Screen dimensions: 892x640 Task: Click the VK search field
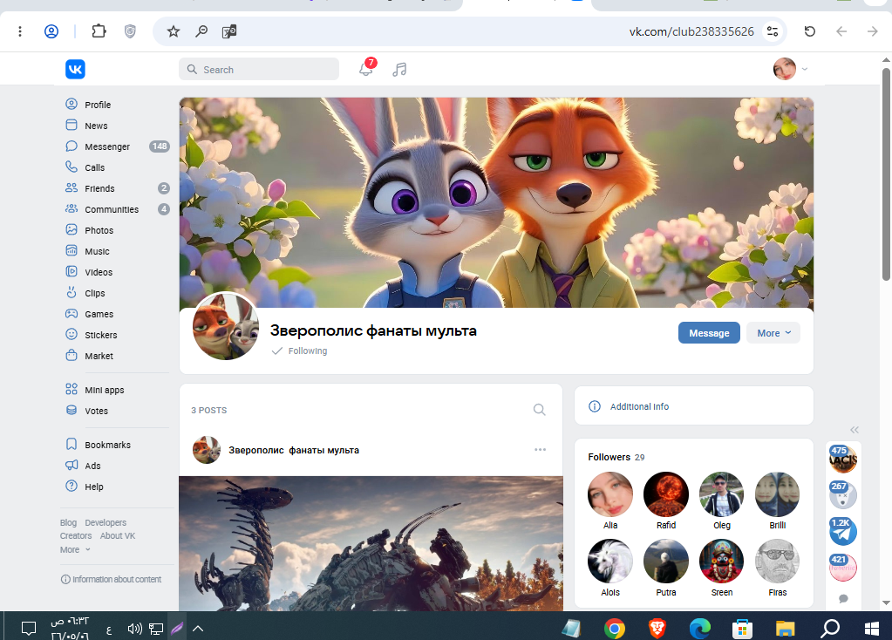pyautogui.click(x=259, y=70)
